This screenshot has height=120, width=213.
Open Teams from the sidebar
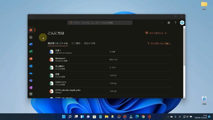[31, 81]
